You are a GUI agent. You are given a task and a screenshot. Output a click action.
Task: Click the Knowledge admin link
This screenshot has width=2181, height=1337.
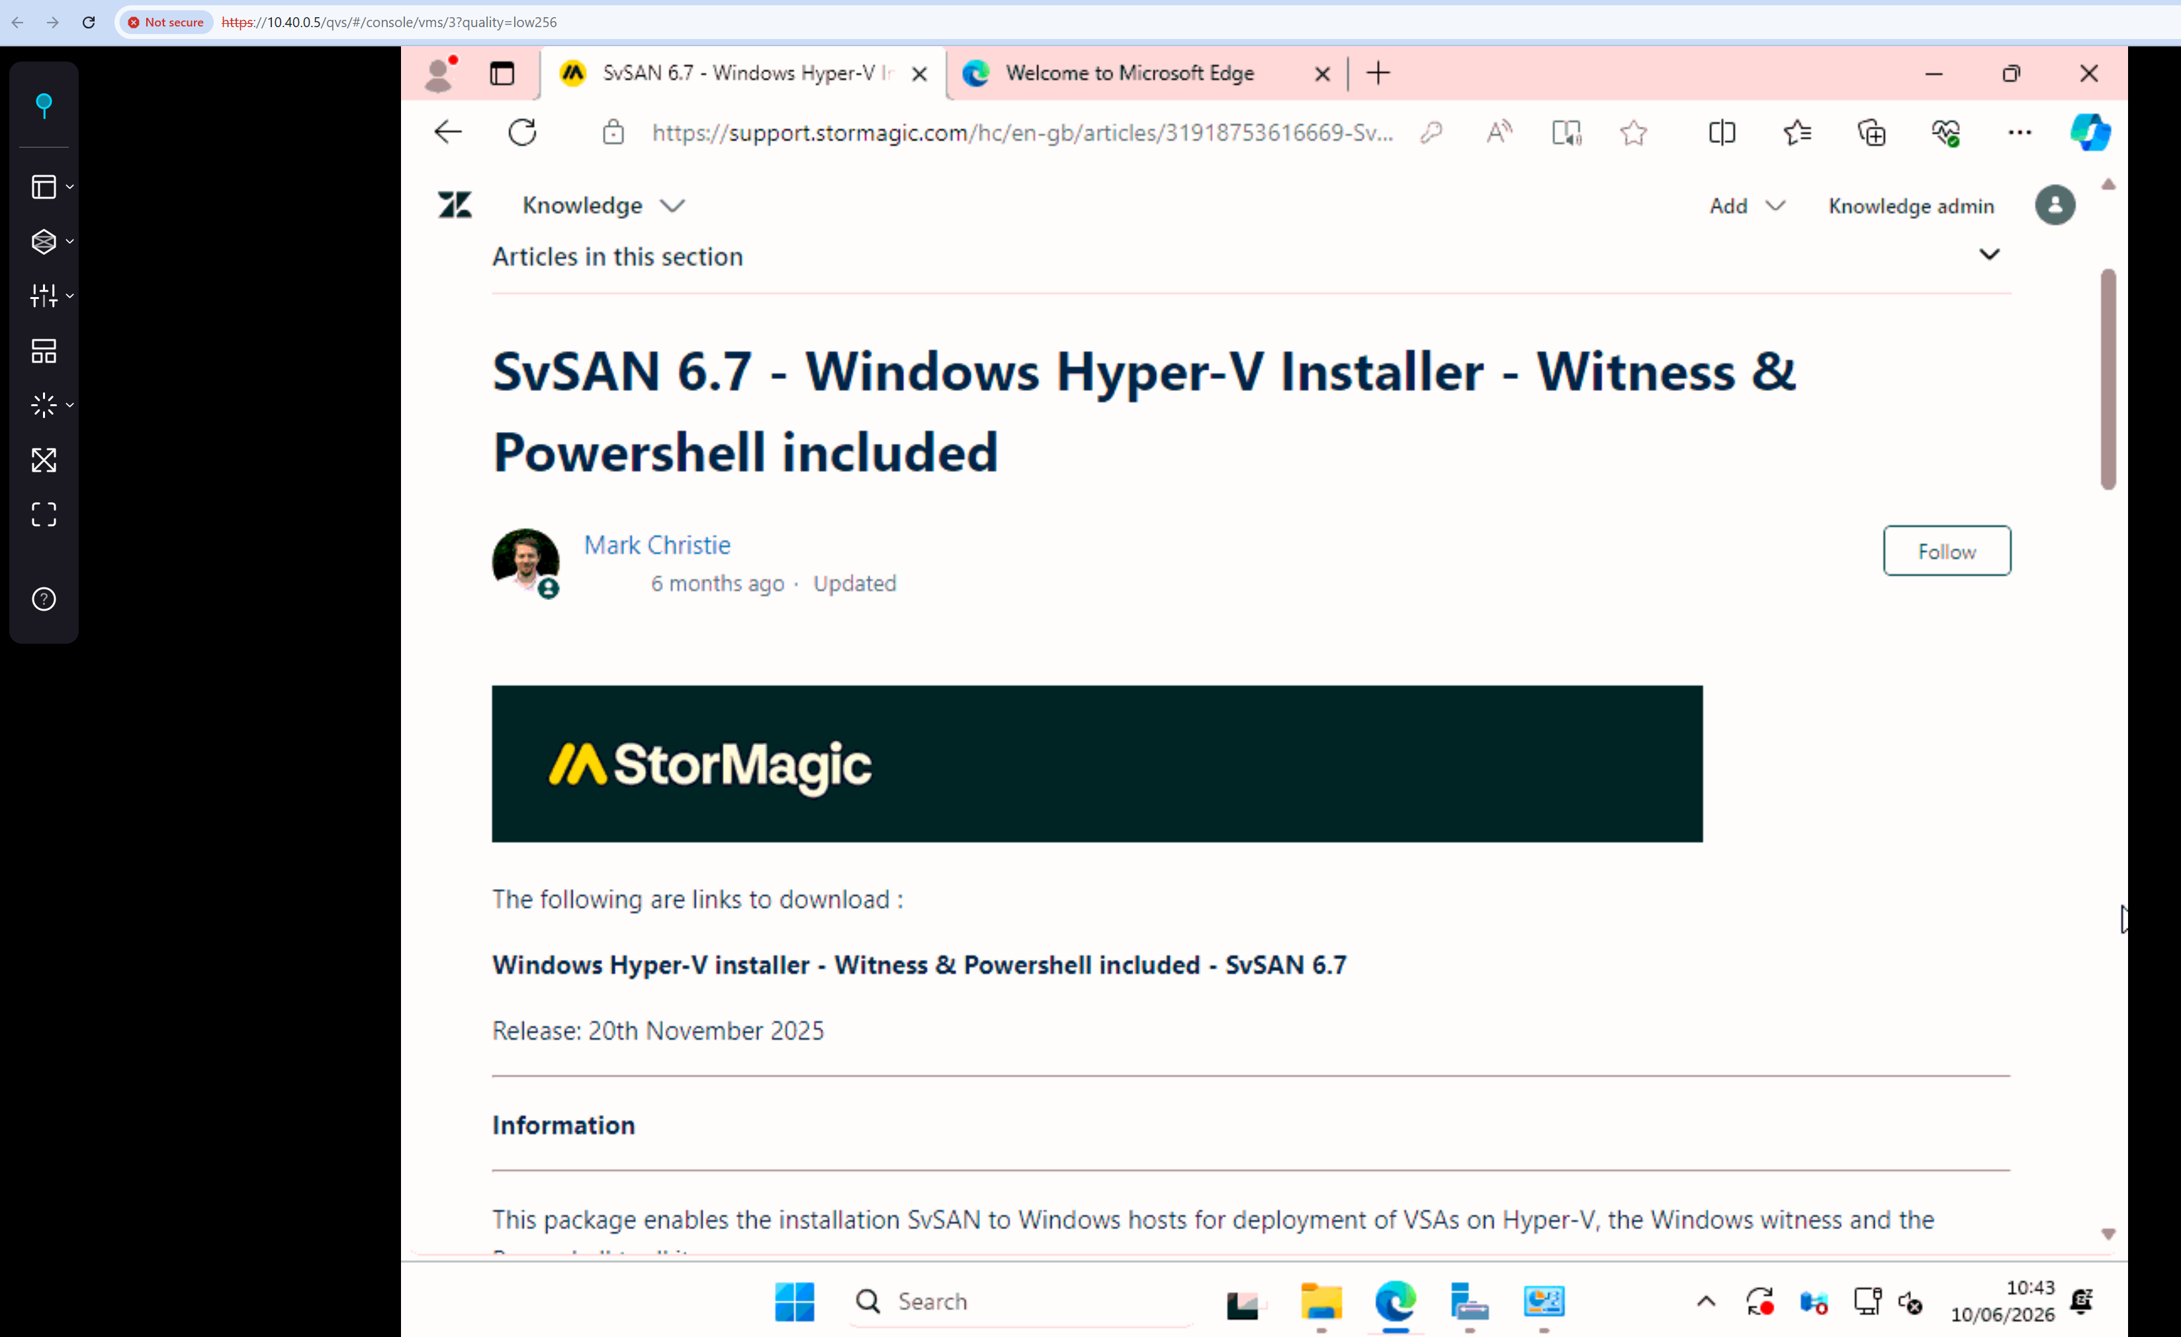click(1911, 206)
